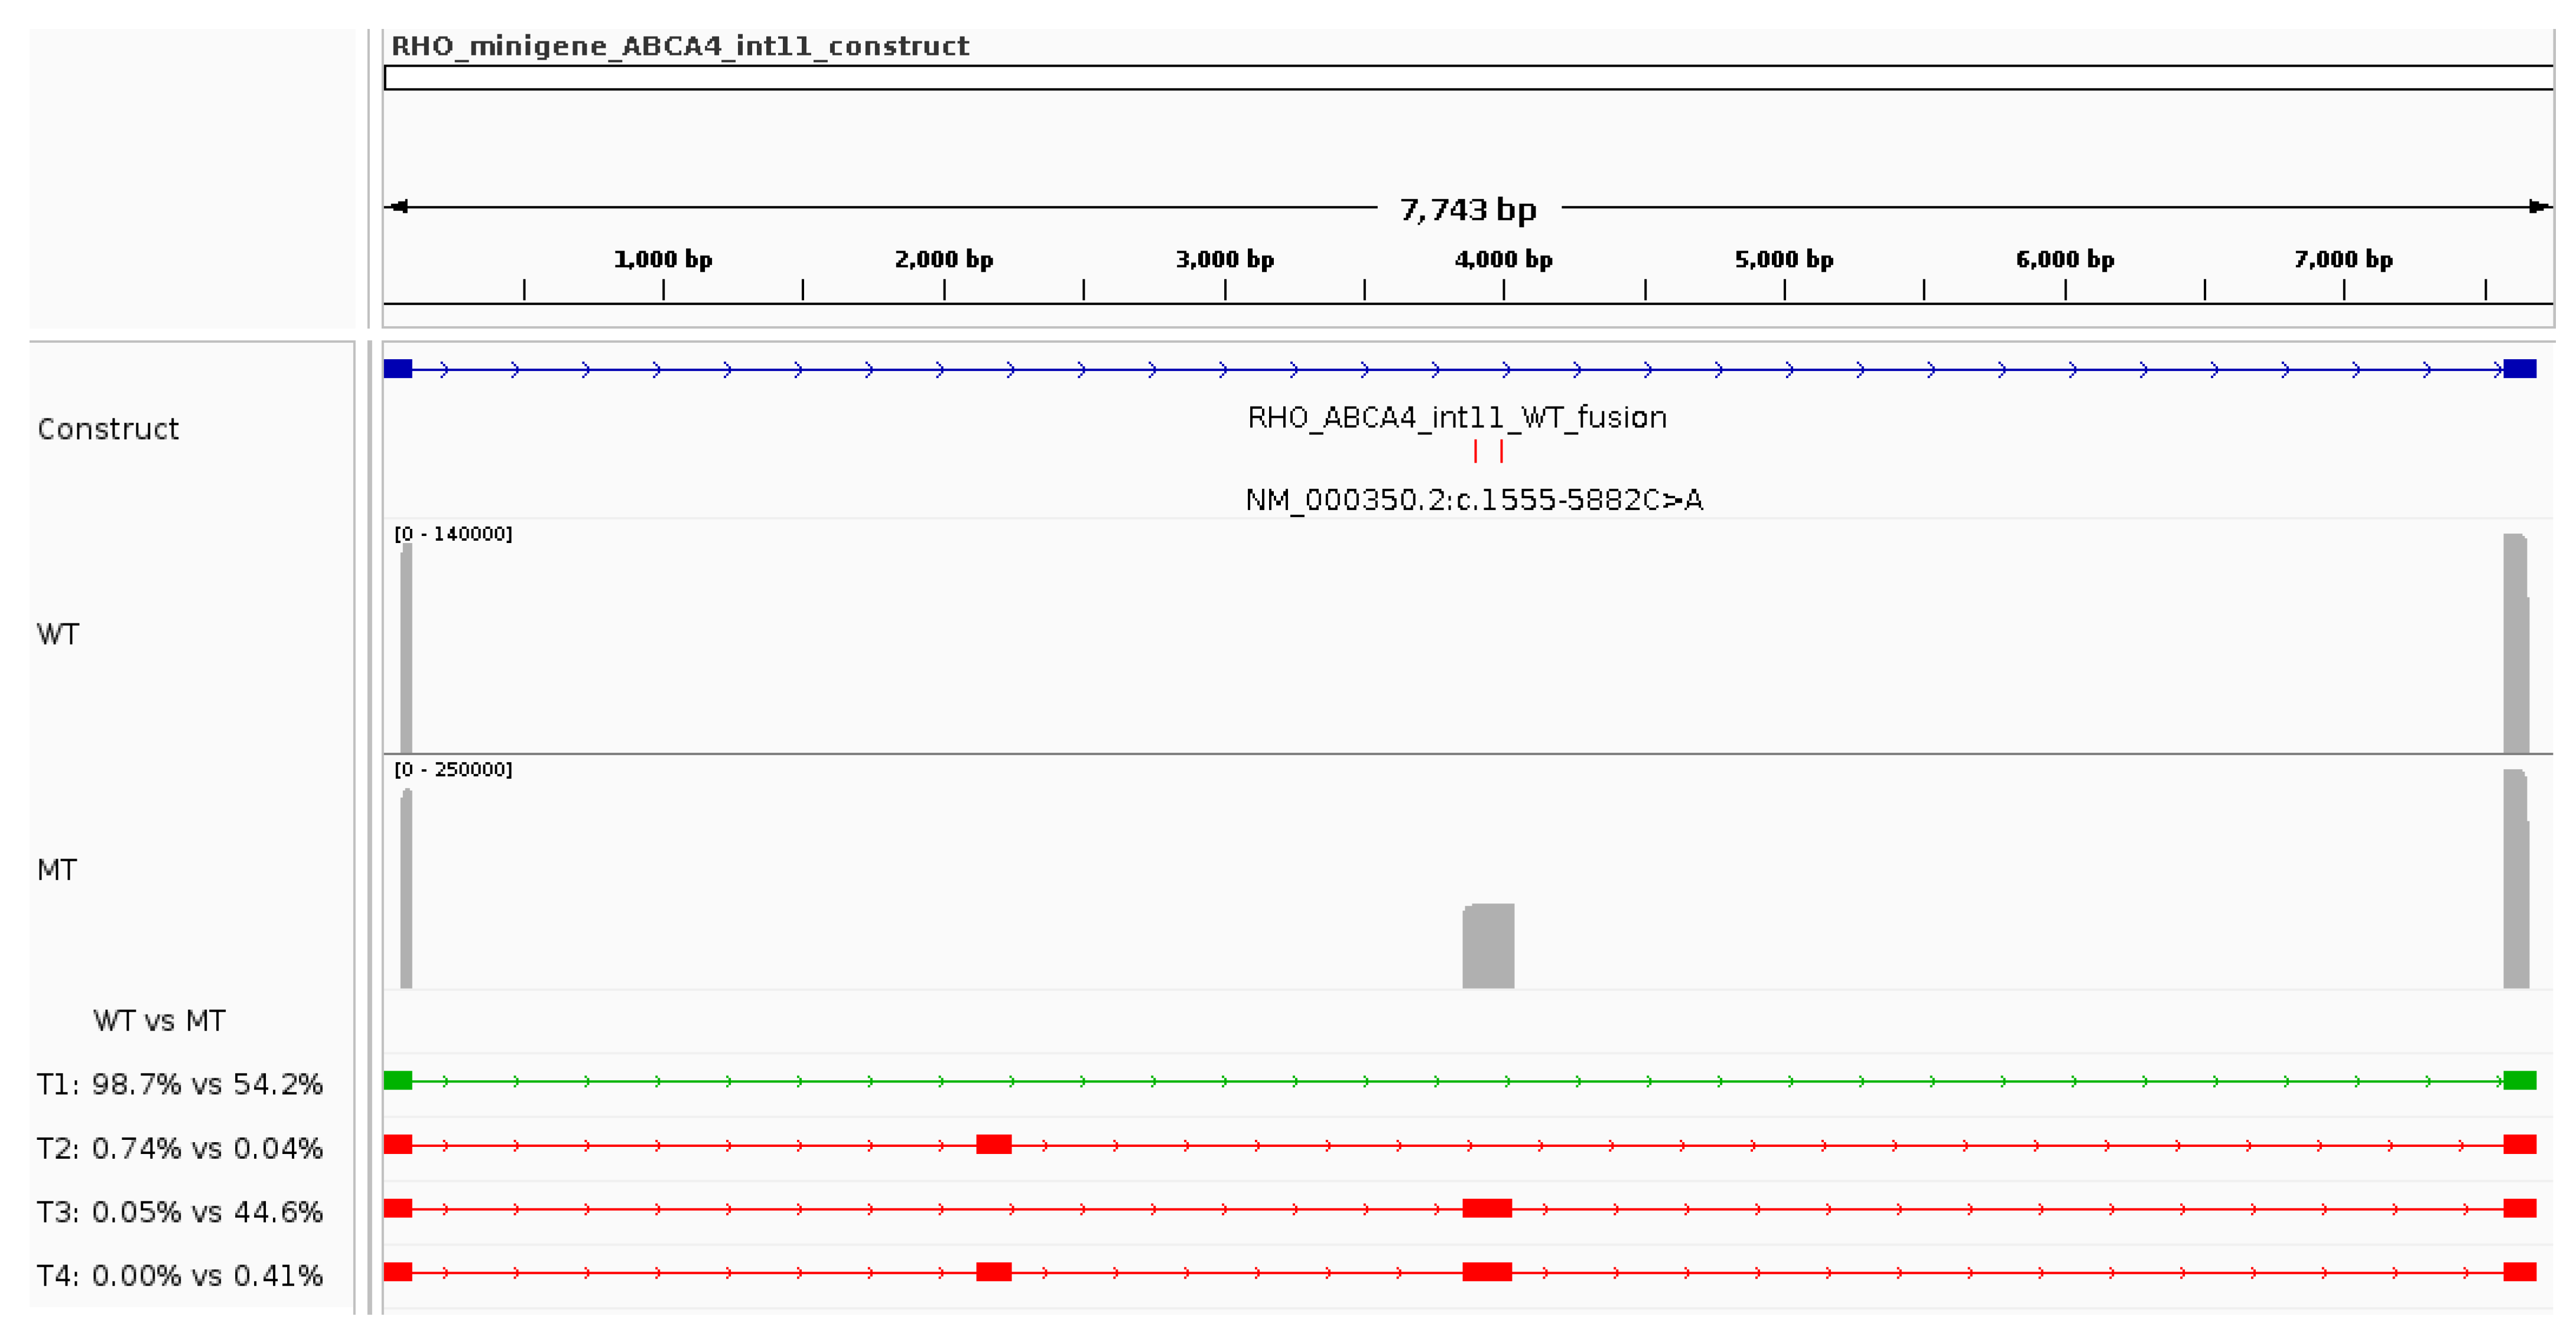Click the red 2,200 bp exon in T4
This screenshot has height=1336, width=2576.
pyautogui.click(x=994, y=1272)
